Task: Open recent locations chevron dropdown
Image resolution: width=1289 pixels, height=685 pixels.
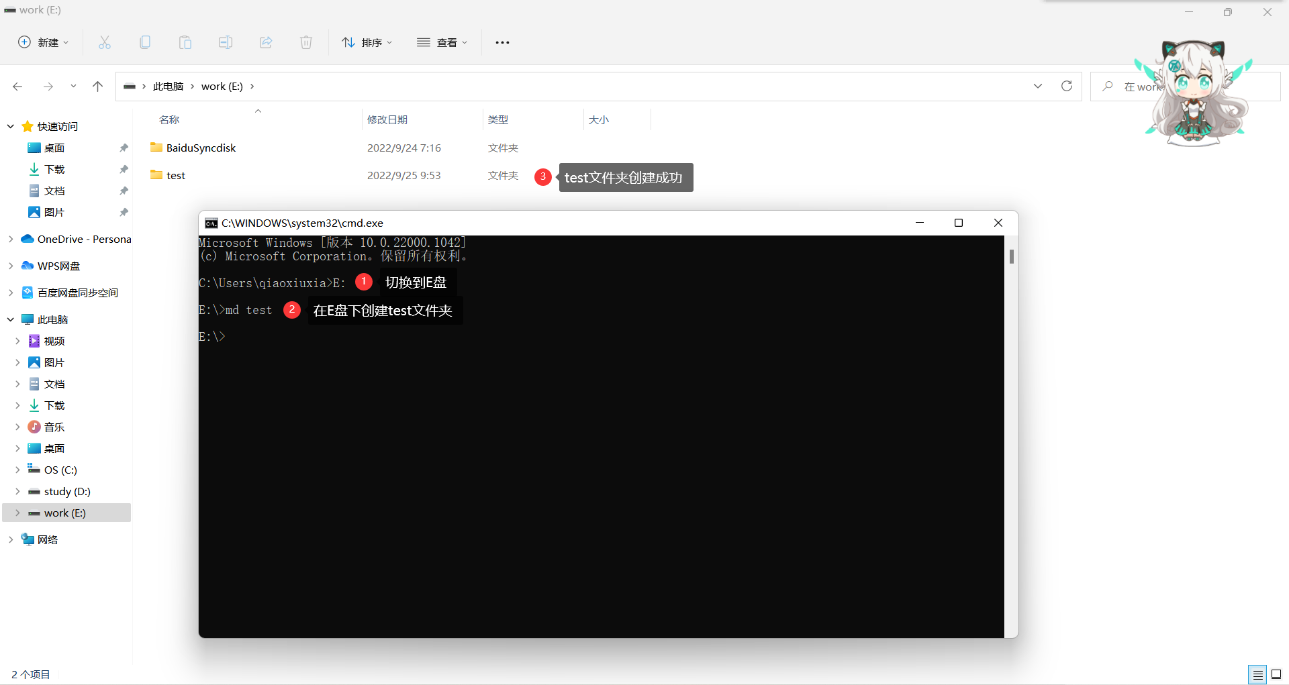Action: 73,87
